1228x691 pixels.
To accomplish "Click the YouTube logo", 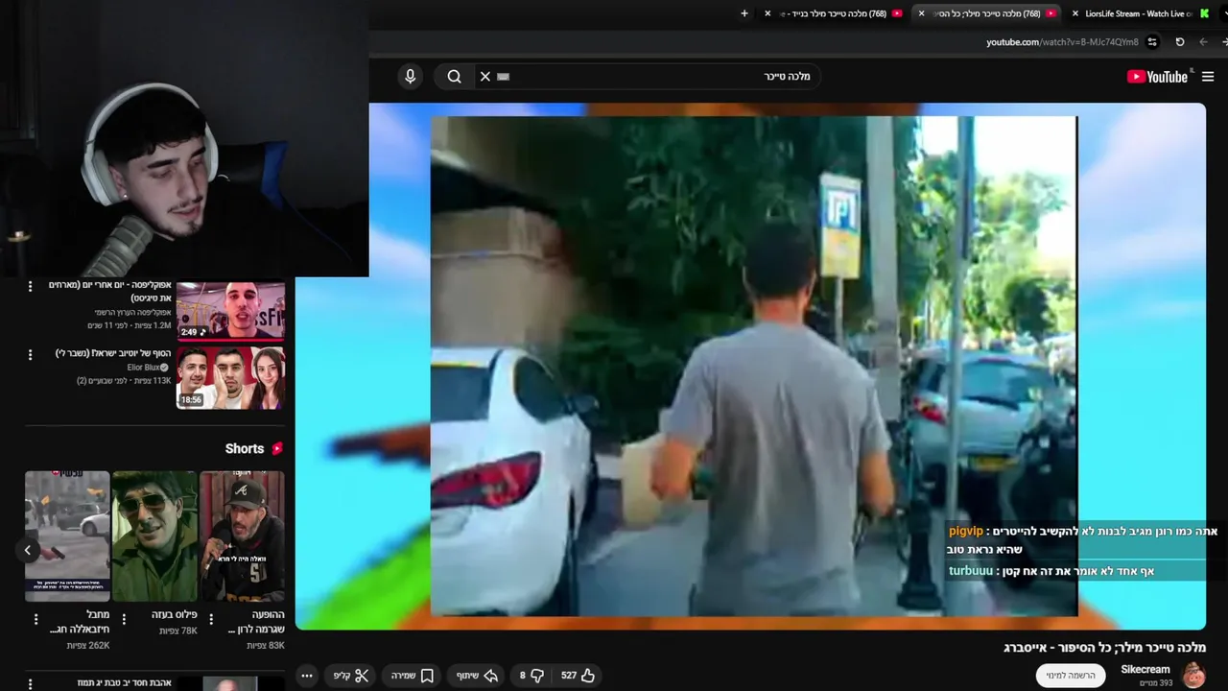I will tap(1157, 77).
